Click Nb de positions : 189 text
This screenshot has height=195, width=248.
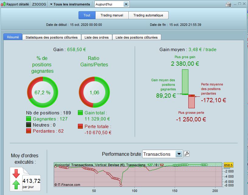coord(48,113)
